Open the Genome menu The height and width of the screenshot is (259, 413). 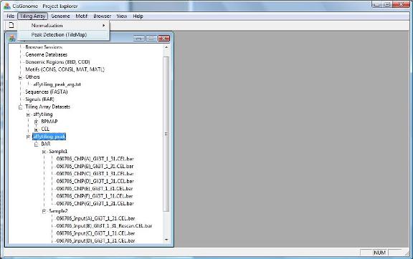(60, 16)
